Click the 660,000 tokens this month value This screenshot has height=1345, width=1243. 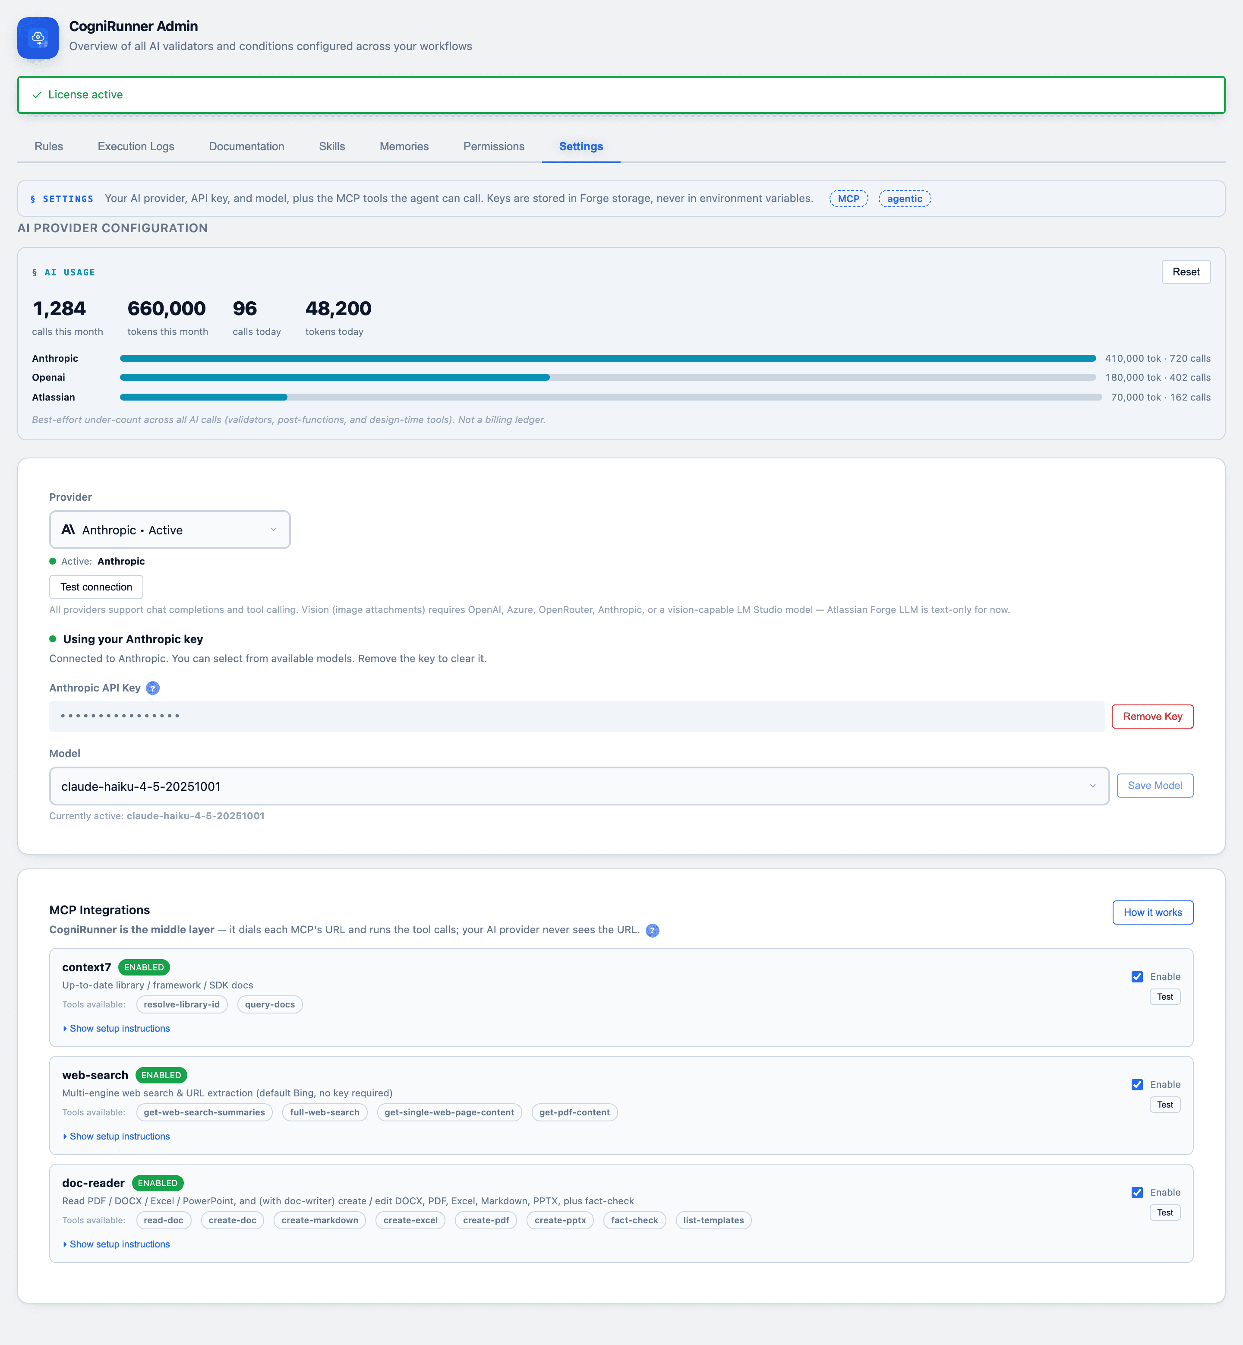coord(166,308)
